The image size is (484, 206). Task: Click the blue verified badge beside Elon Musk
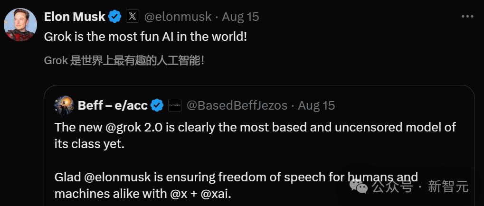pyautogui.click(x=115, y=17)
